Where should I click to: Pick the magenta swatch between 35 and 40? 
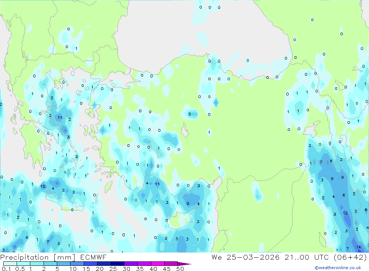click(x=144, y=264)
